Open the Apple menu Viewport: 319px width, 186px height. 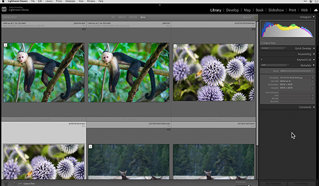point(3,1)
